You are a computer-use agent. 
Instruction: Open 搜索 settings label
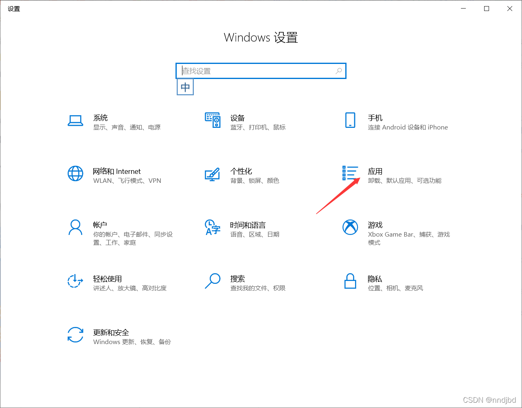click(237, 279)
